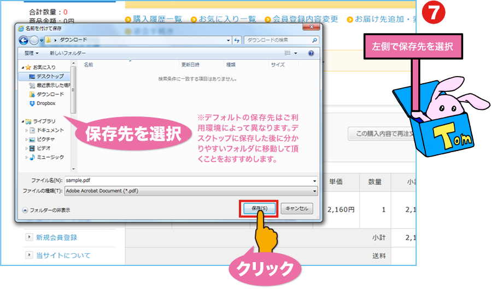This screenshot has width=492, height=296.
Task: Click the Back arrow in save dialog
Action: pyautogui.click(x=24, y=40)
